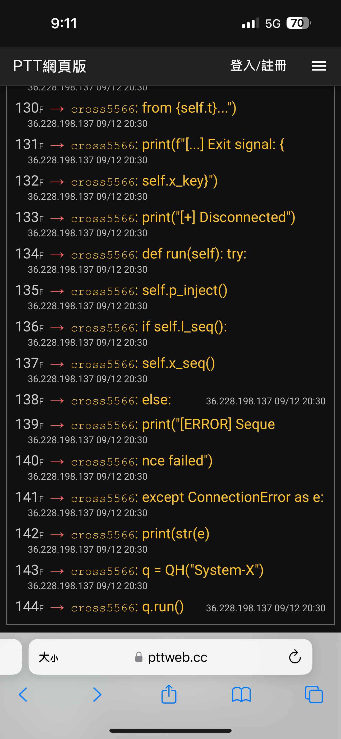Tap username cross5566 on comment 144F
Screen dimensions: 341x739
(x=103, y=608)
